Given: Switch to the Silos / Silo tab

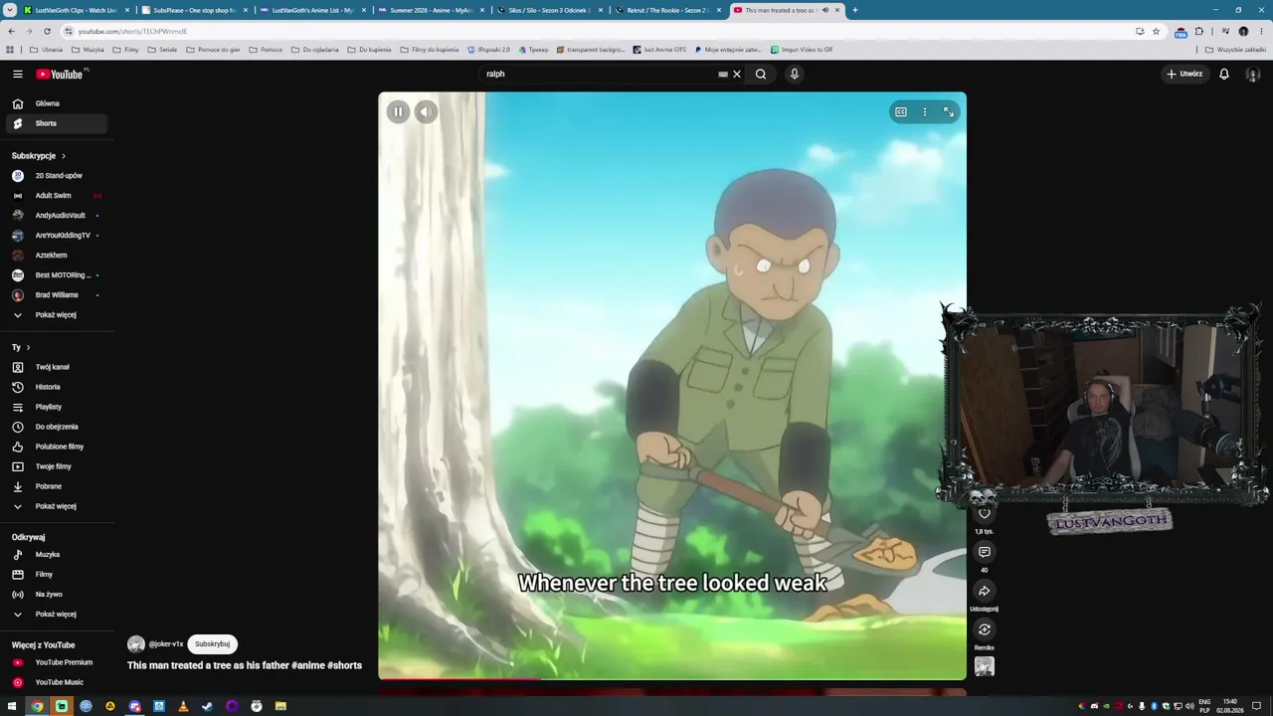Looking at the screenshot, I should (548, 10).
